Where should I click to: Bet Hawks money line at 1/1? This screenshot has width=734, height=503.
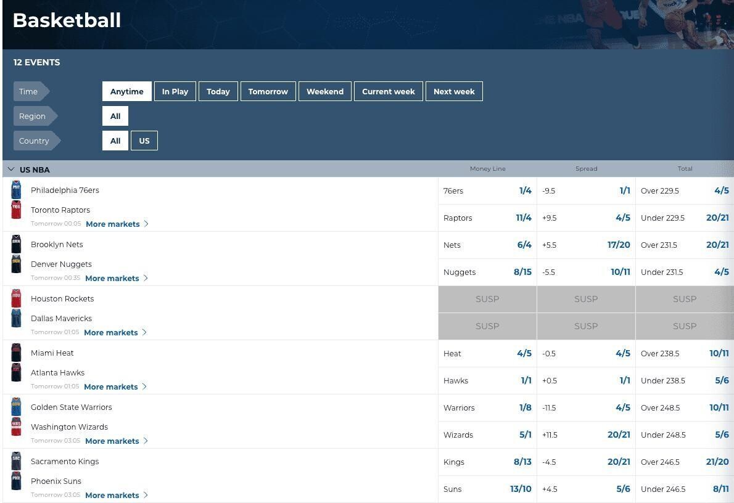[x=487, y=381]
